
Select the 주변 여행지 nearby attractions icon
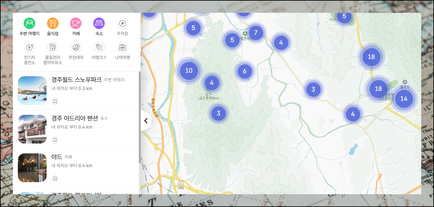[x=29, y=23]
